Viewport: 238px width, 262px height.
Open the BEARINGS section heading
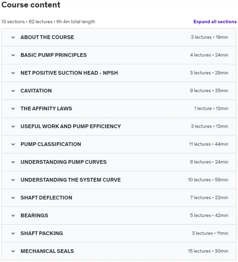[34, 215]
